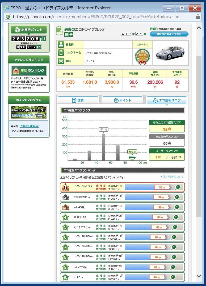The width and height of the screenshot is (206, 286).
Task: Open the 年間ランキング banner
Action: point(29,71)
